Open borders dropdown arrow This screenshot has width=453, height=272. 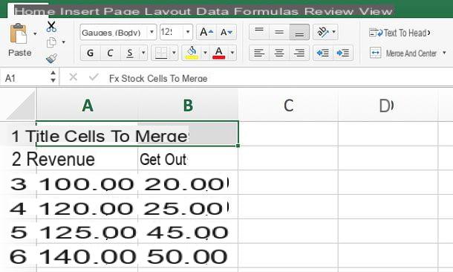pos(174,53)
